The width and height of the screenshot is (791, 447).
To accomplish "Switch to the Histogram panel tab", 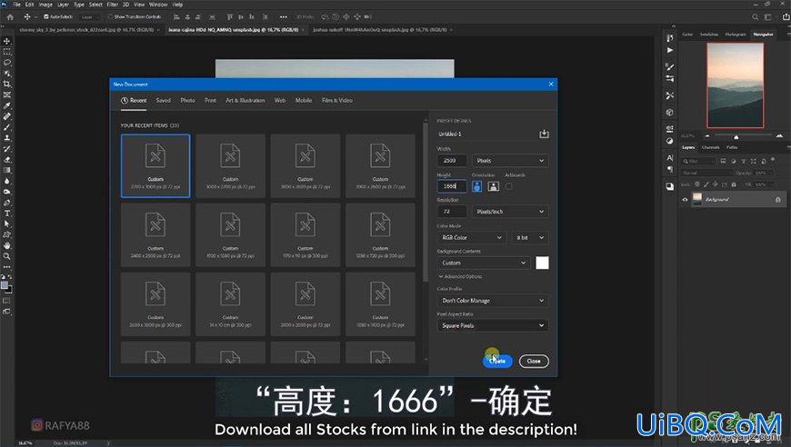I will (735, 35).
